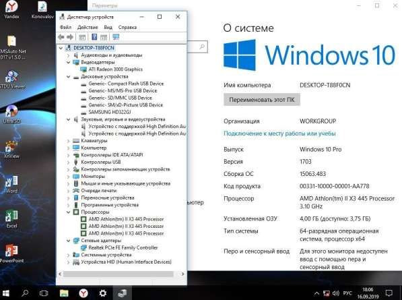402x300 pixels.
Task: Expand the Системные устройства node
Action: pyautogui.click(x=68, y=255)
